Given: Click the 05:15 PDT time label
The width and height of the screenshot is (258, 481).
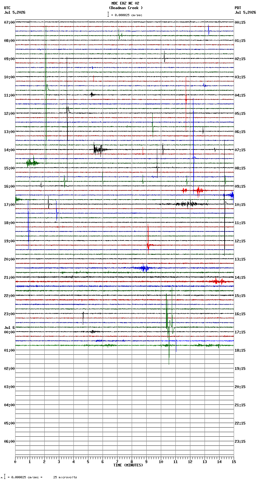Looking at the screenshot, I should [240, 114].
